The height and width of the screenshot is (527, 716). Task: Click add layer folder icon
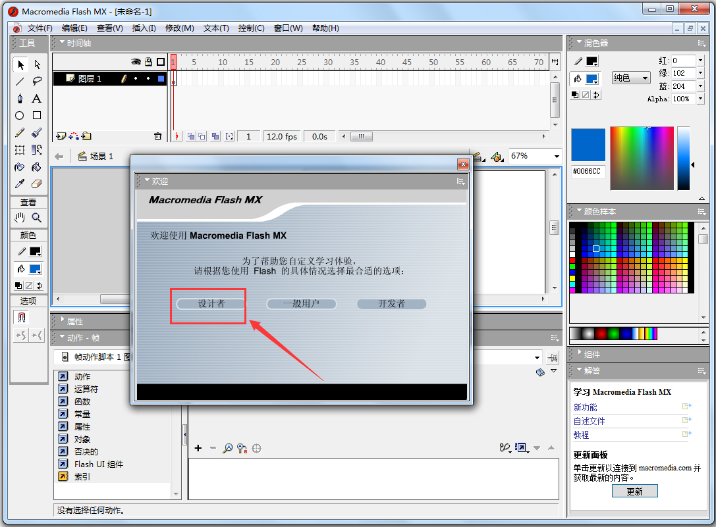(x=87, y=136)
